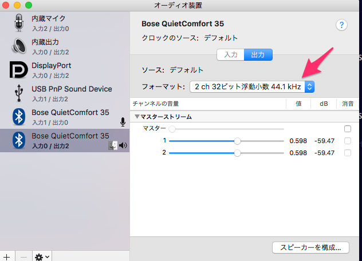Click the Bluetooth icon of the 入力1 Bose device
Viewport: 362px width, 261px height.
19,117
